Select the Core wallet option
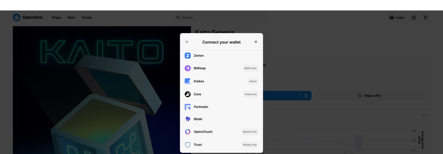Viewport: 443px width, 154px height. click(x=221, y=94)
